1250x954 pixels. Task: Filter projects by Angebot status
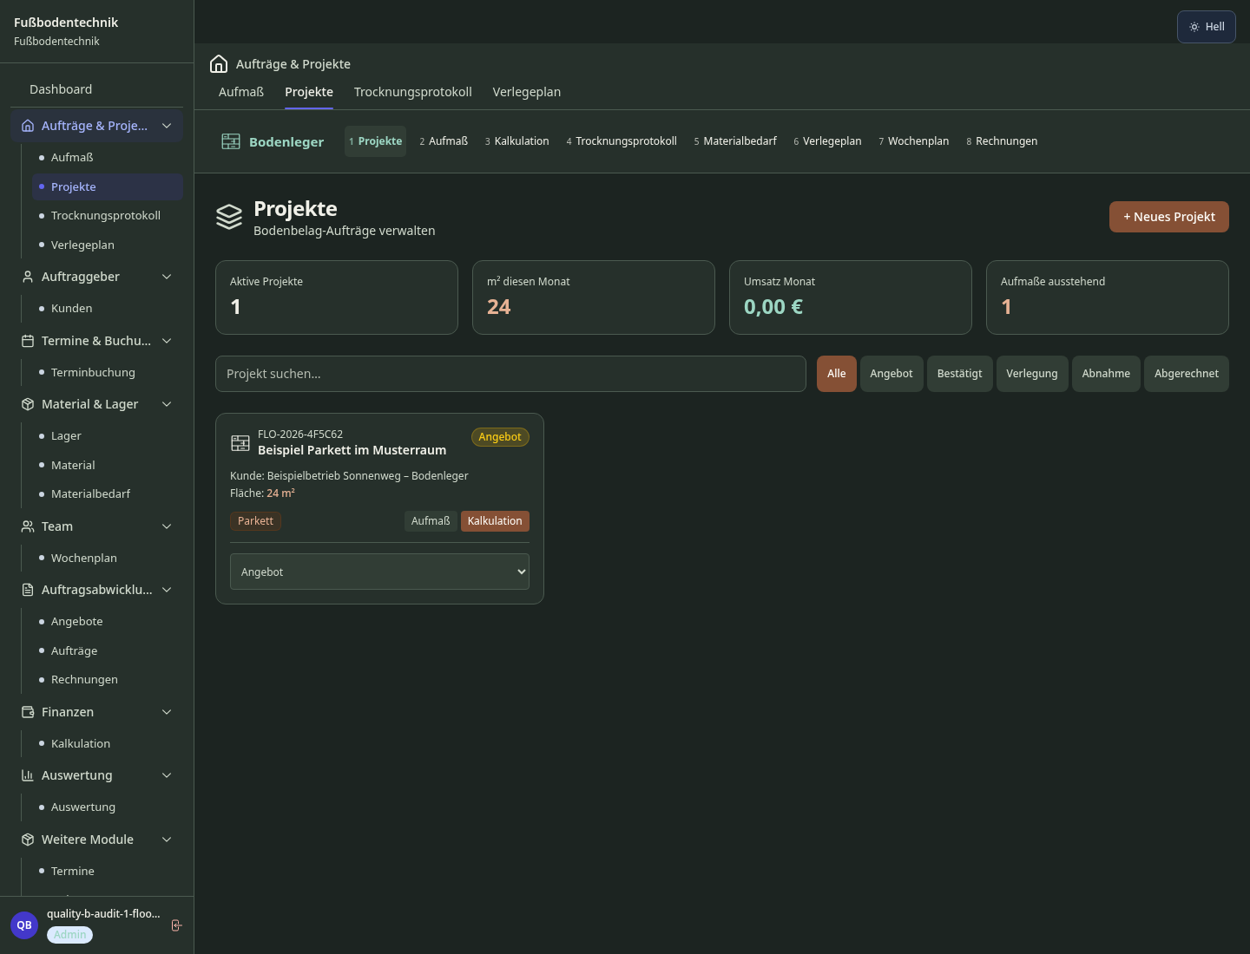(x=891, y=374)
